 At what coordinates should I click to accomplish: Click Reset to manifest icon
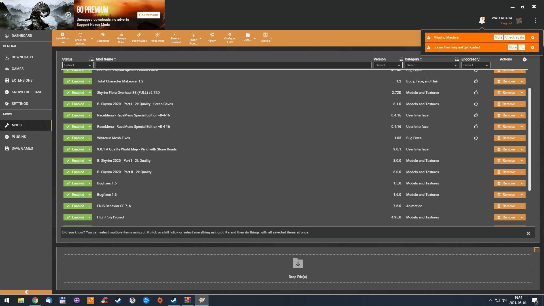point(175,38)
